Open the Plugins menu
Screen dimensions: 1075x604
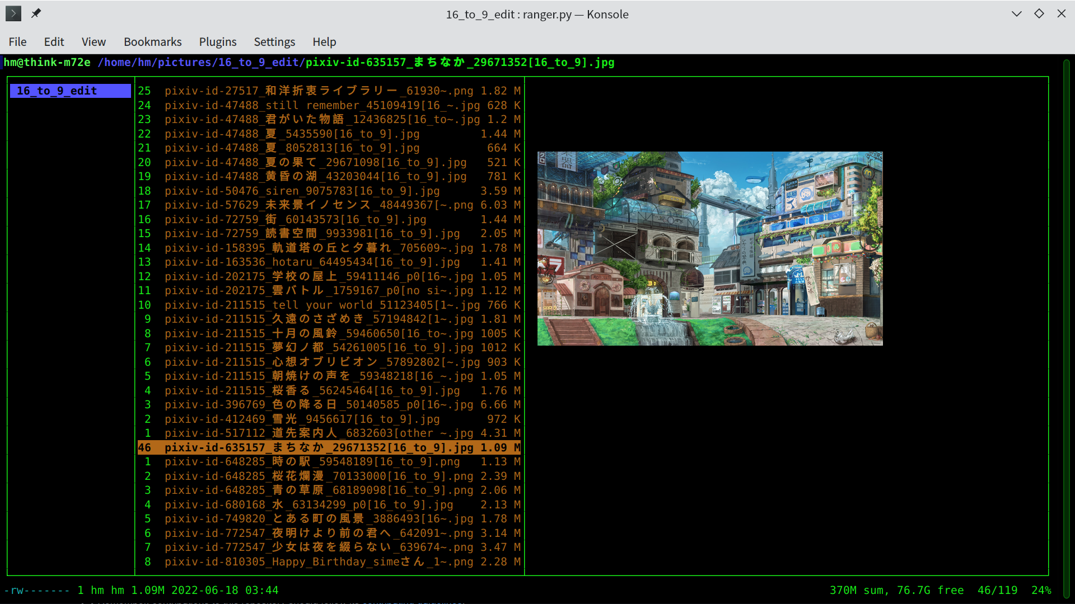(217, 41)
